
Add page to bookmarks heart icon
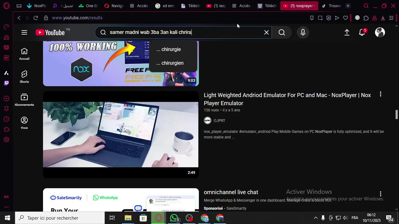pos(345,18)
